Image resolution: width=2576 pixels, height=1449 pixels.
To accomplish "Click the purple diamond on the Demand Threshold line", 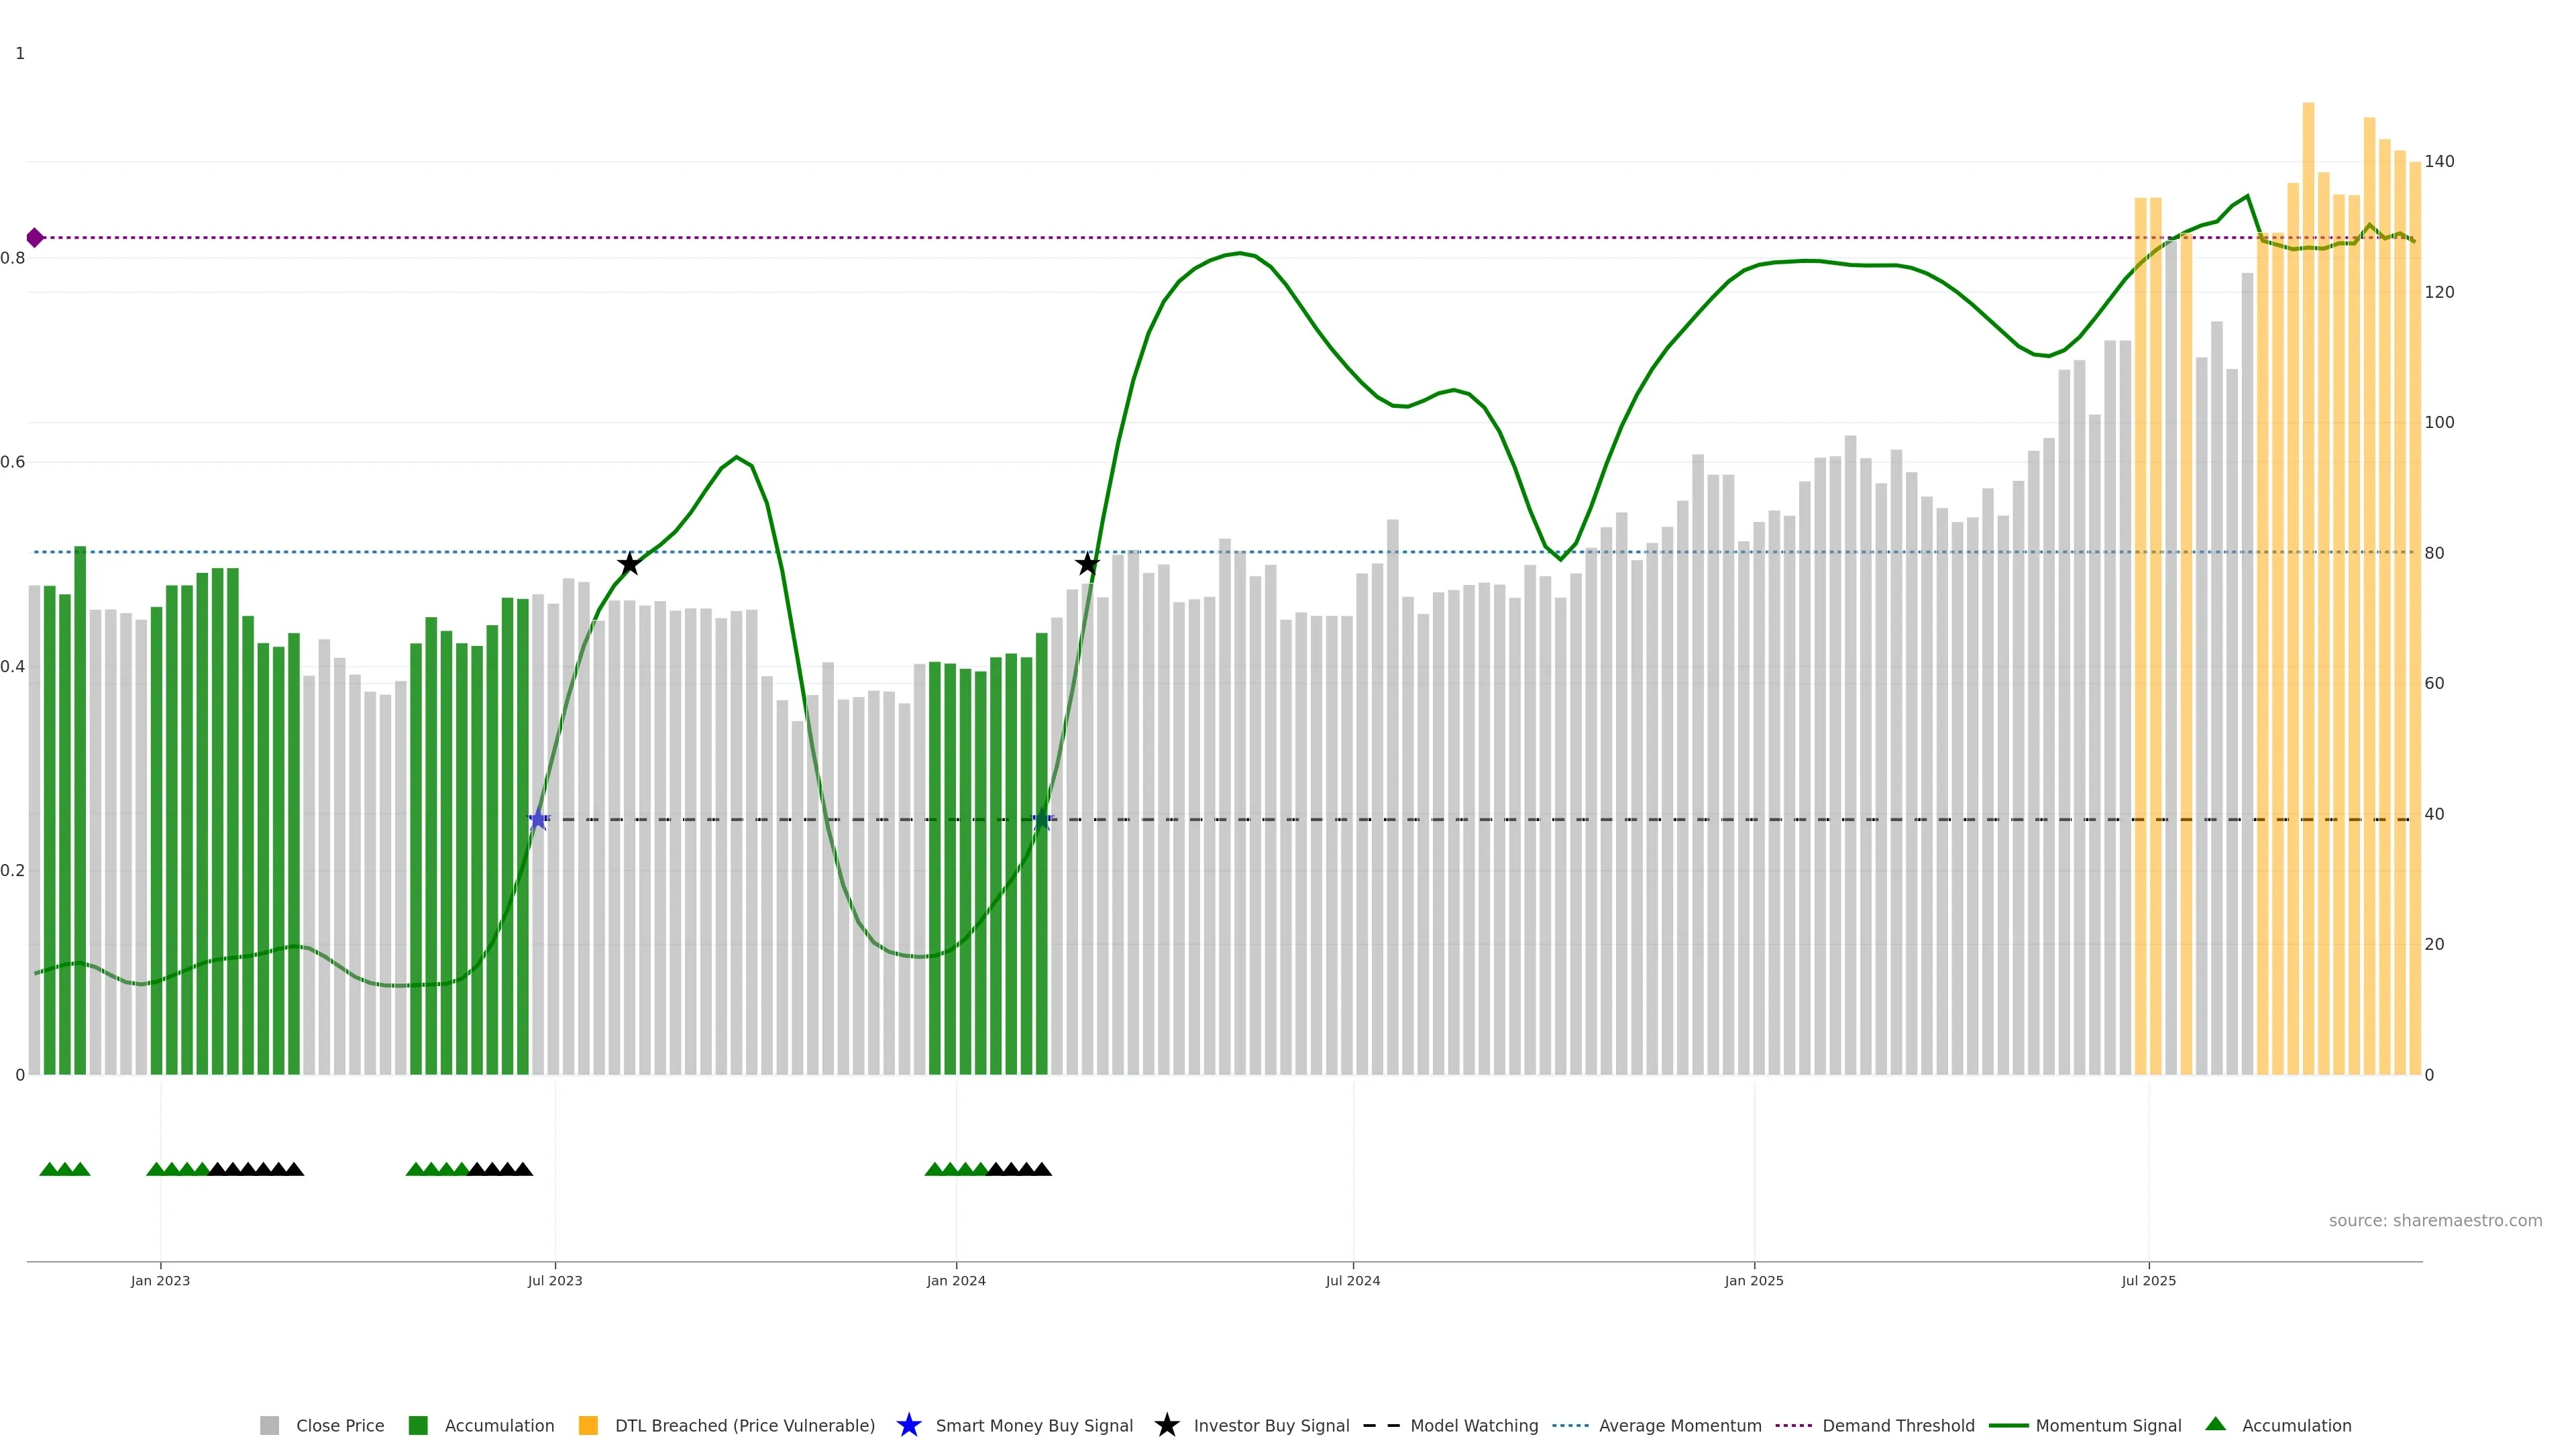I will [35, 238].
